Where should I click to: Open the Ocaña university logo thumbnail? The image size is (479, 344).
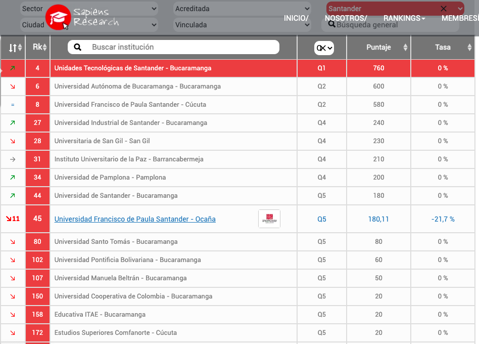(x=269, y=219)
